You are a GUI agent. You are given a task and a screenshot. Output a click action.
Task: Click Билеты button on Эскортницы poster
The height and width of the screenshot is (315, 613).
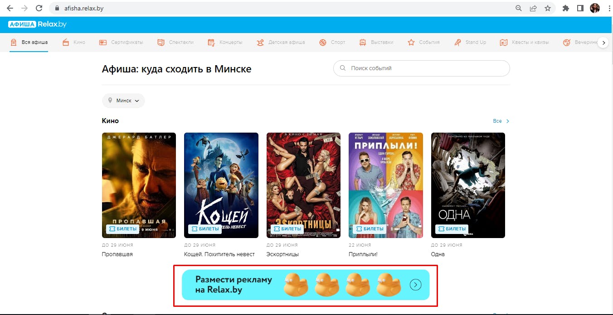(x=287, y=229)
